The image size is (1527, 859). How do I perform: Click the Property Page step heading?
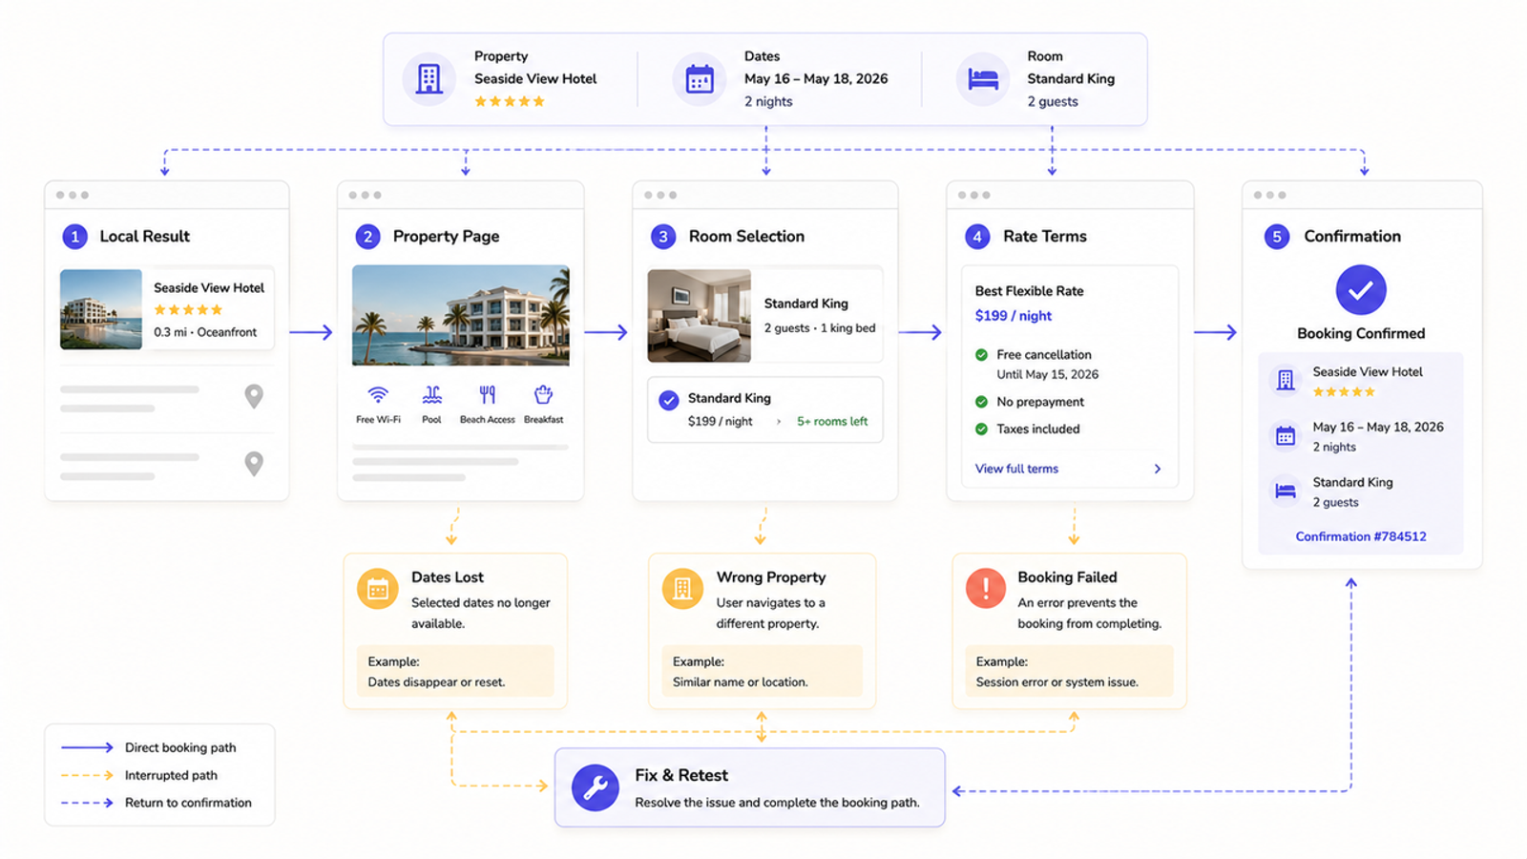click(x=446, y=236)
